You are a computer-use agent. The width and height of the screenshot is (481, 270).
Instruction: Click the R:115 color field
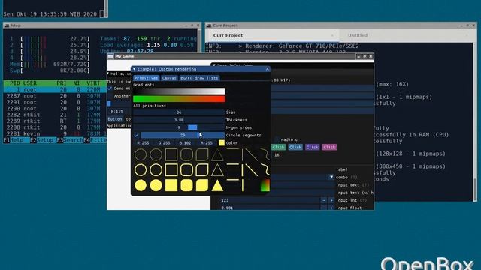coord(117,112)
